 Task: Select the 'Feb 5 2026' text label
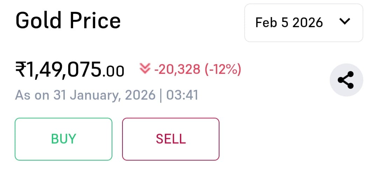tap(289, 23)
